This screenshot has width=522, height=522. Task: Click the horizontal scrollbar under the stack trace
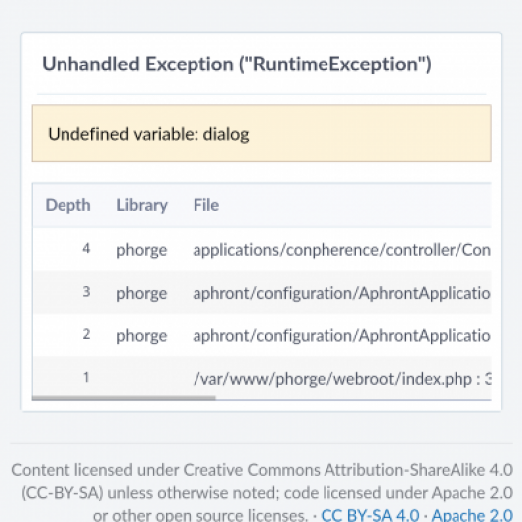pyautogui.click(x=123, y=398)
